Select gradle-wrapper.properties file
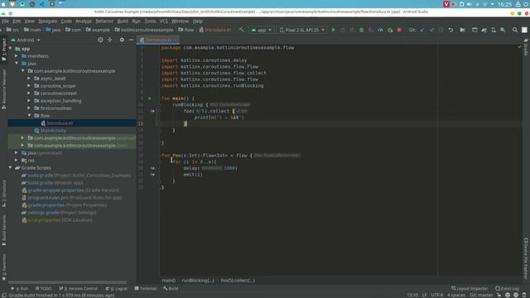 (x=70, y=190)
